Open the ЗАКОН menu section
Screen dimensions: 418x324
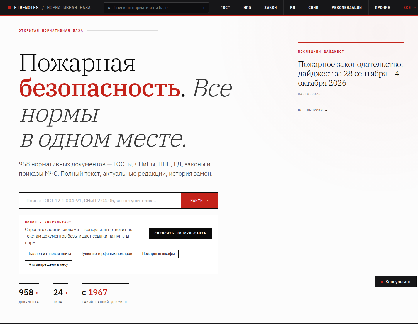coord(270,8)
